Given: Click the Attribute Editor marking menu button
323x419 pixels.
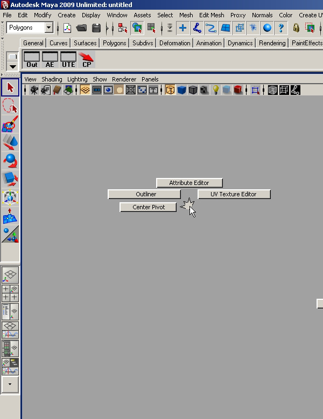Looking at the screenshot, I should 189,183.
